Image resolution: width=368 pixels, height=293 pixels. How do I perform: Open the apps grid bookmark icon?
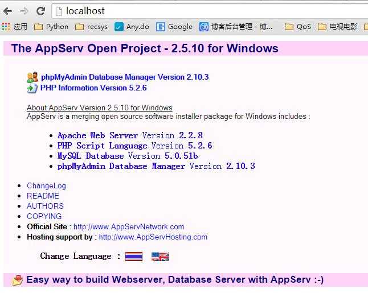[6, 27]
